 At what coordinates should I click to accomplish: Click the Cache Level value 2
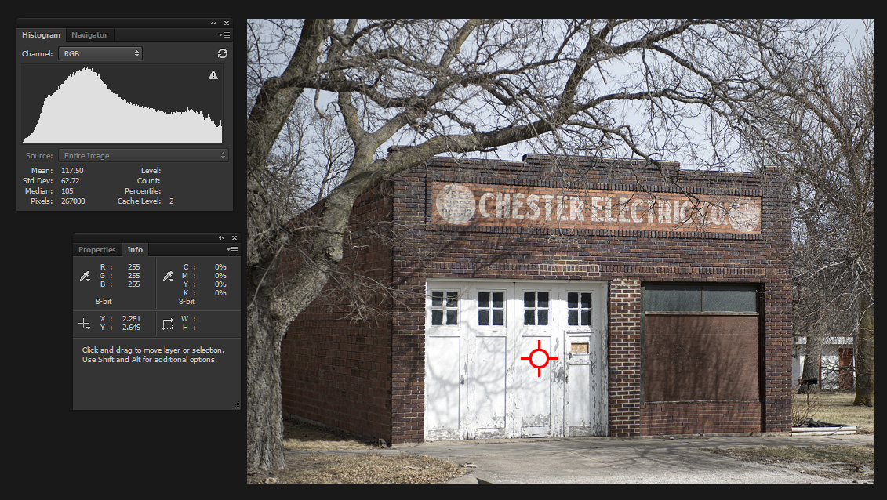172,201
